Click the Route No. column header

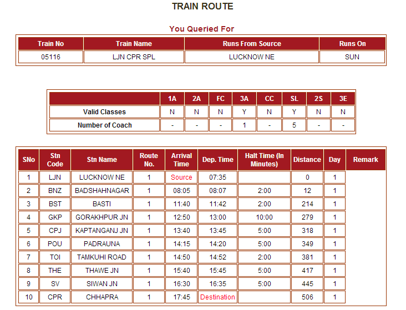tap(149, 160)
